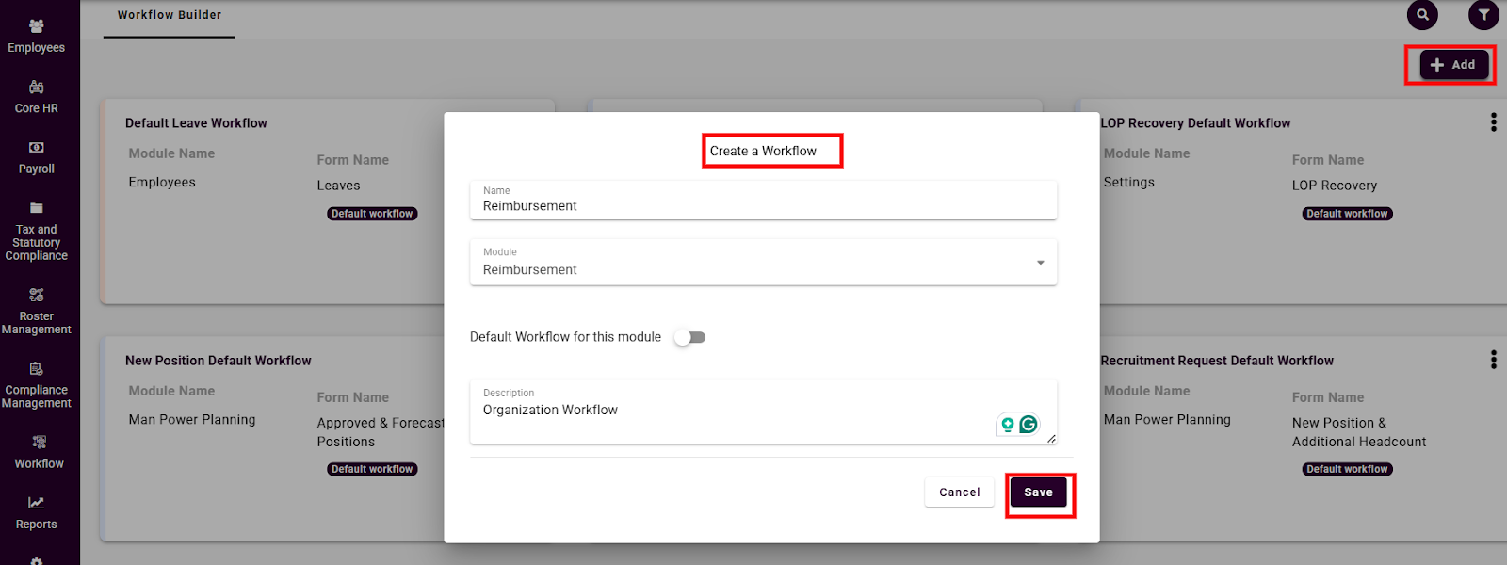Cancel the Create a Workflow dialog
The image size is (1507, 565).
pos(959,492)
